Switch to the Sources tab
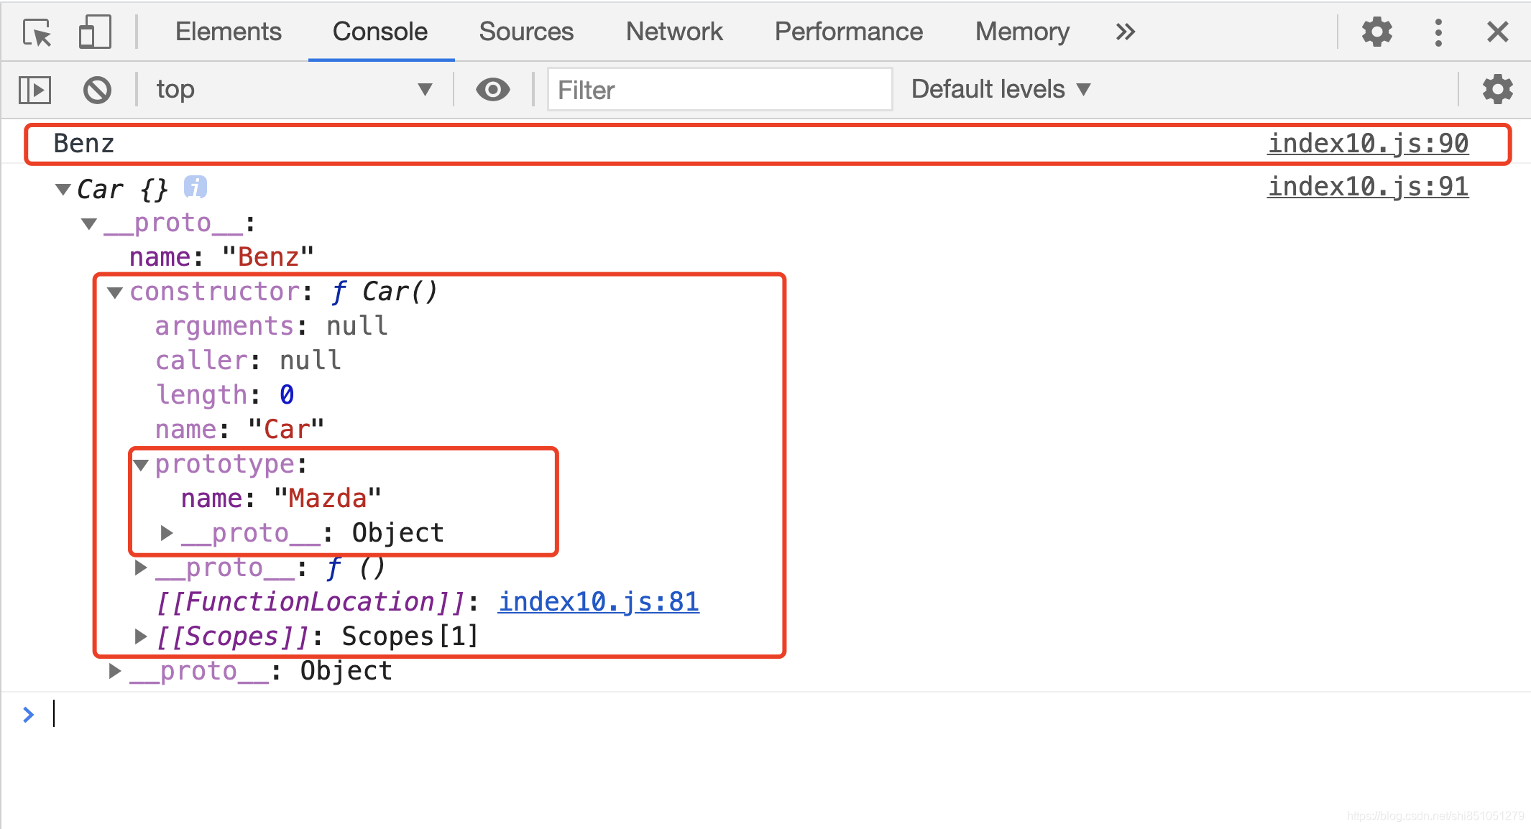This screenshot has height=829, width=1531. click(526, 32)
